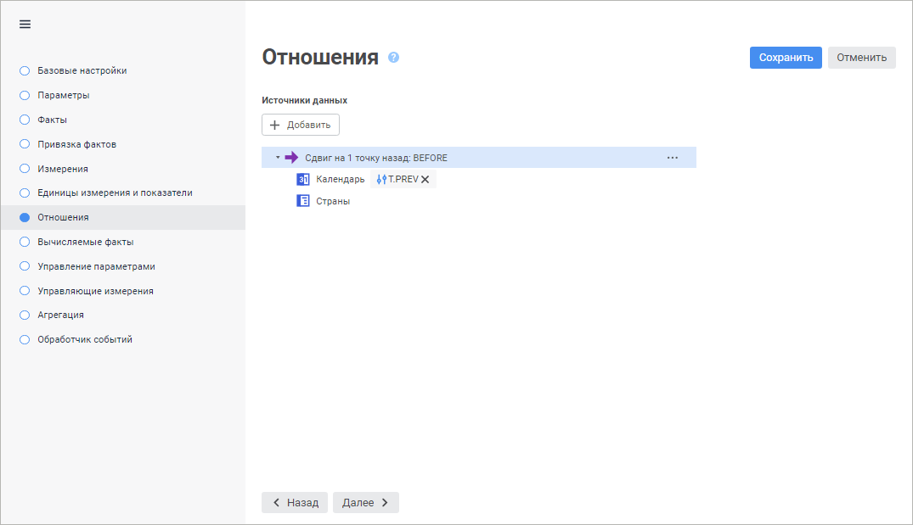913x525 pixels.
Task: Click the T.PREV parameter icon
Action: [x=381, y=180]
